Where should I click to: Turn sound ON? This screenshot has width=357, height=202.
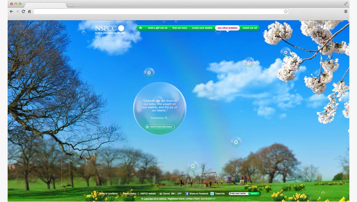[x=173, y=194]
